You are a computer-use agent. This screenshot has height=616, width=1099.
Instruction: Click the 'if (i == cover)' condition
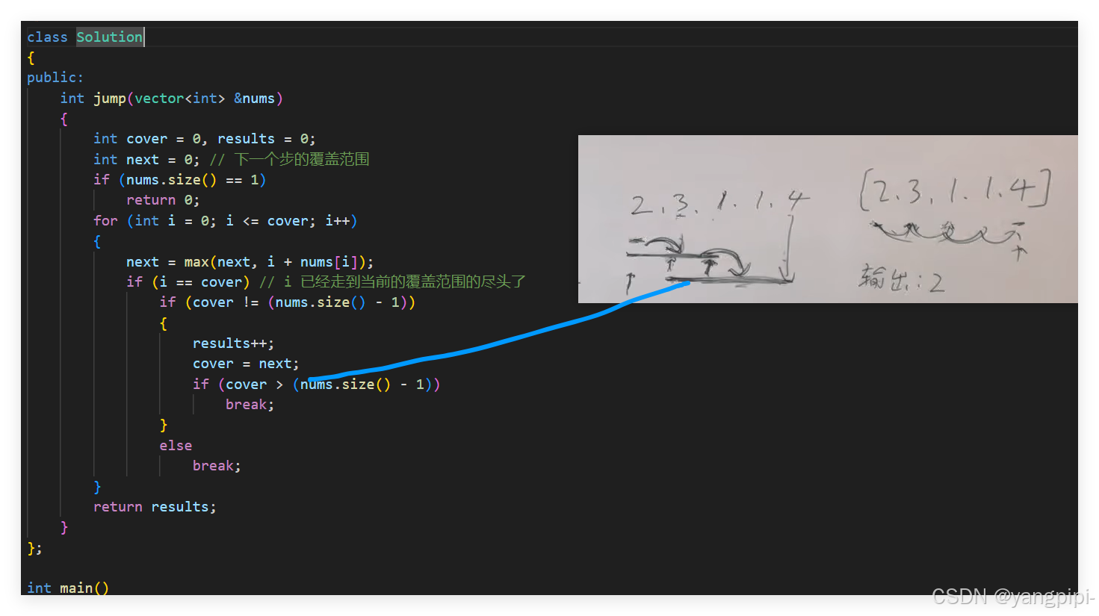(188, 282)
